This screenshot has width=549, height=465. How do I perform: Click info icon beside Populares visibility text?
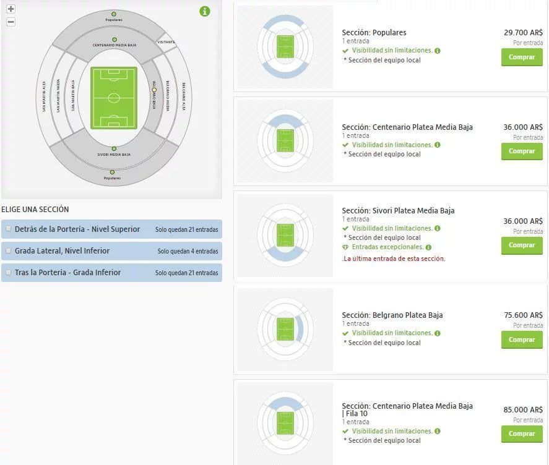438,51
